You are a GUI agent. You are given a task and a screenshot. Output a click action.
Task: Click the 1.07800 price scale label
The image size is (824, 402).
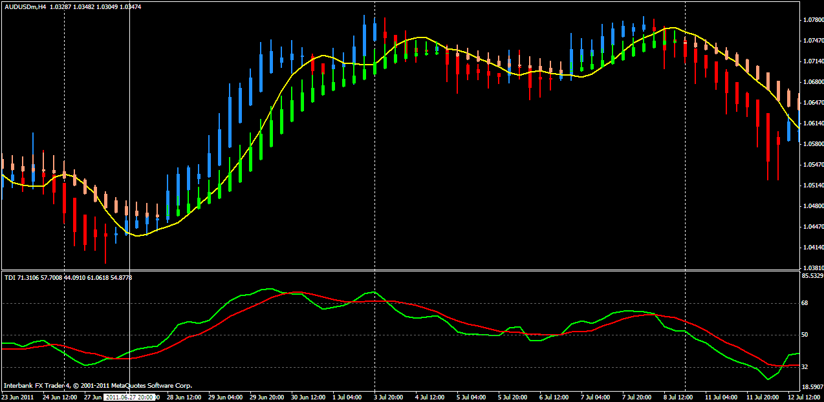tap(813, 20)
